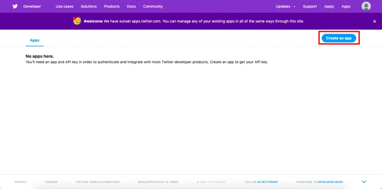Dismiss the welcome banner with the X
Image resolution: width=382 pixels, height=189 pixels.
tap(375, 21)
